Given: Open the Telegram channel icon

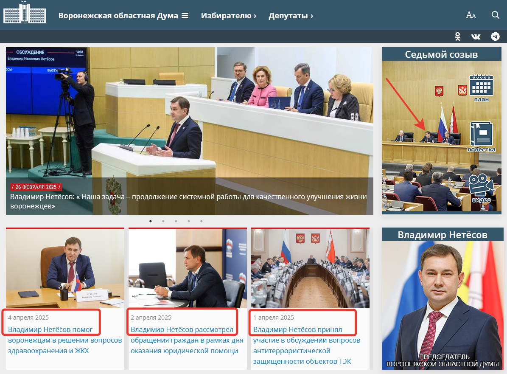Looking at the screenshot, I should 495,37.
